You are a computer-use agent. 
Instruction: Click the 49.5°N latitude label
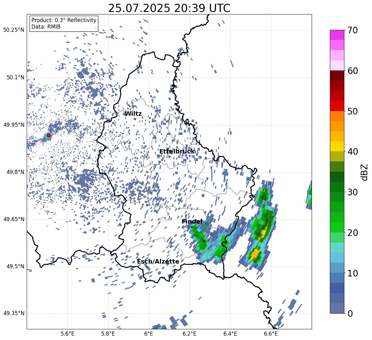pos(15,266)
